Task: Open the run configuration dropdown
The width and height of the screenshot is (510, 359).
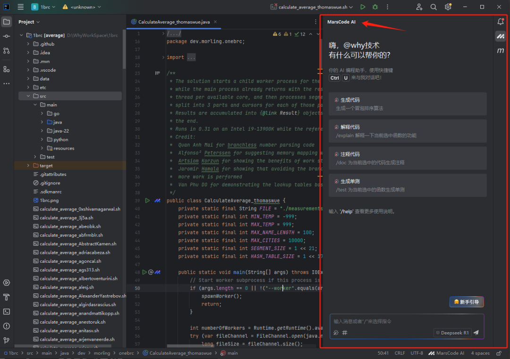Action: point(312,7)
